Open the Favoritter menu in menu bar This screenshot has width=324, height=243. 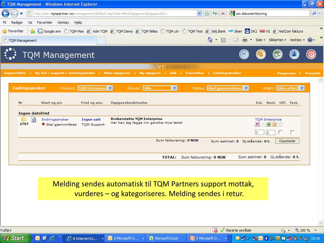pyautogui.click(x=45, y=22)
